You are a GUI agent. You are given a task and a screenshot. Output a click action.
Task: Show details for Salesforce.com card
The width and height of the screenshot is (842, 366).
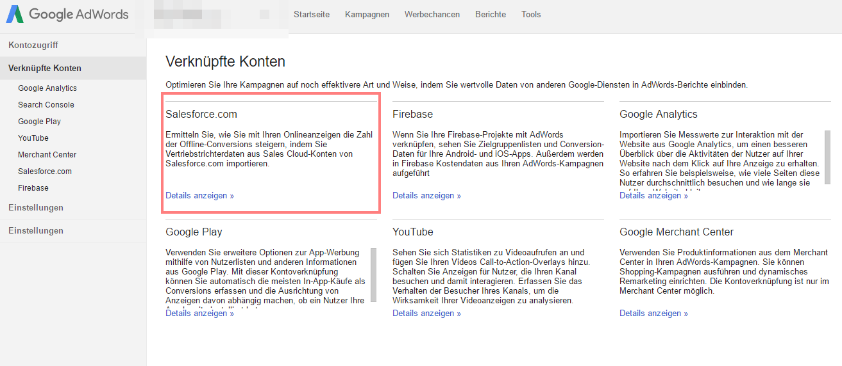click(x=199, y=196)
